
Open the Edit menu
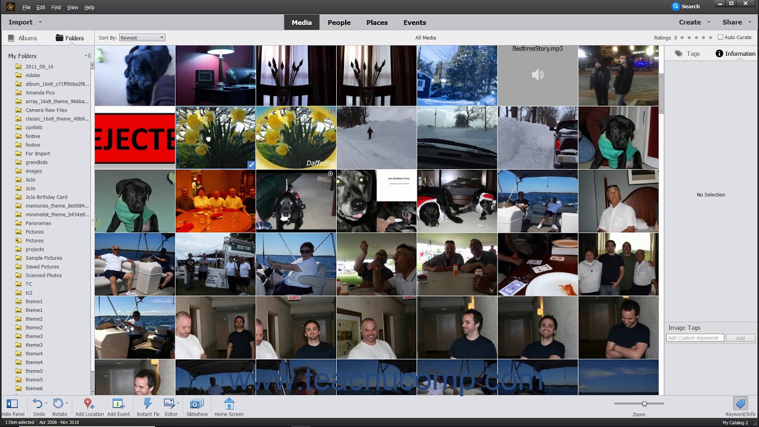[40, 7]
